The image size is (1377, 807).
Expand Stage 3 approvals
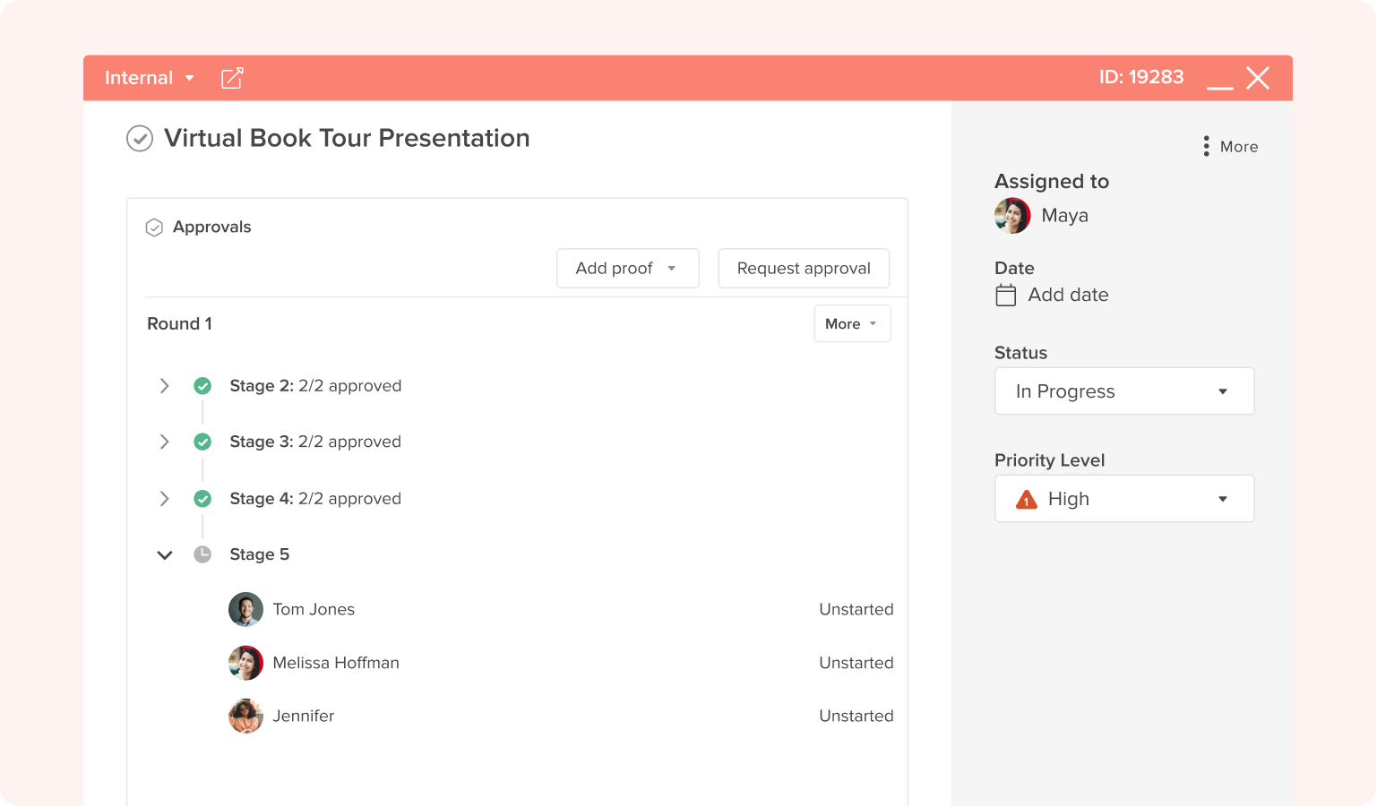tap(164, 442)
